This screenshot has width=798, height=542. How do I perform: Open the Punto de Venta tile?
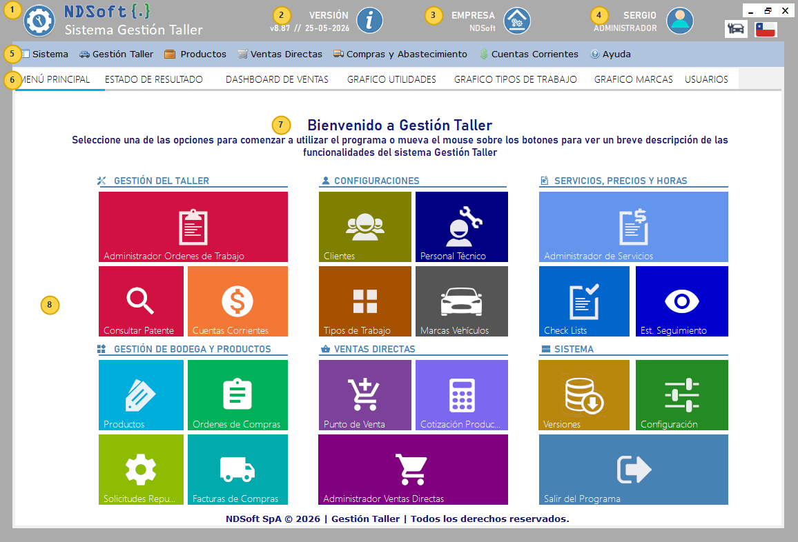365,395
